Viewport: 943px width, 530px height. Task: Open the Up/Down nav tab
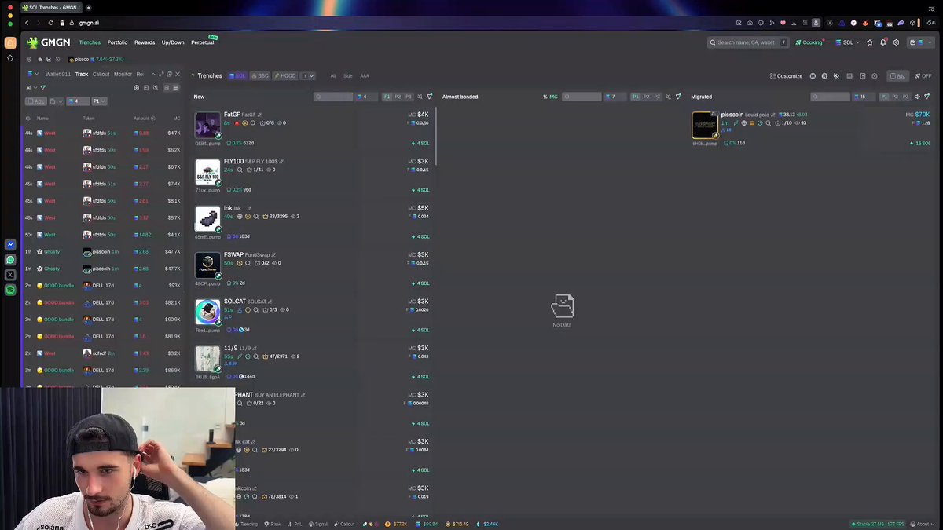coord(173,42)
